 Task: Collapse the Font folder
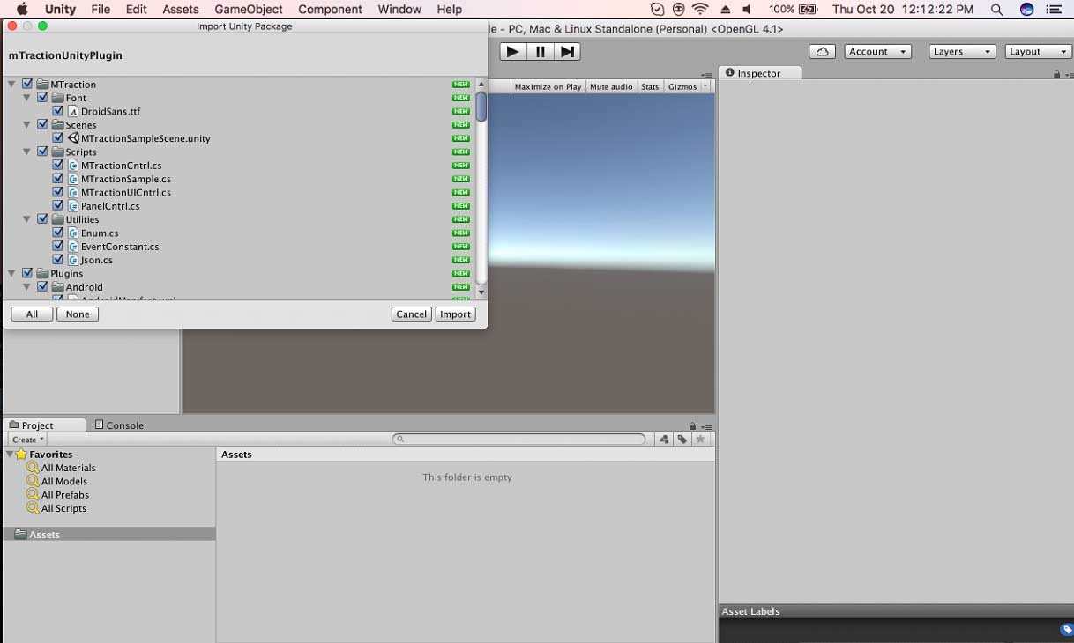click(26, 98)
